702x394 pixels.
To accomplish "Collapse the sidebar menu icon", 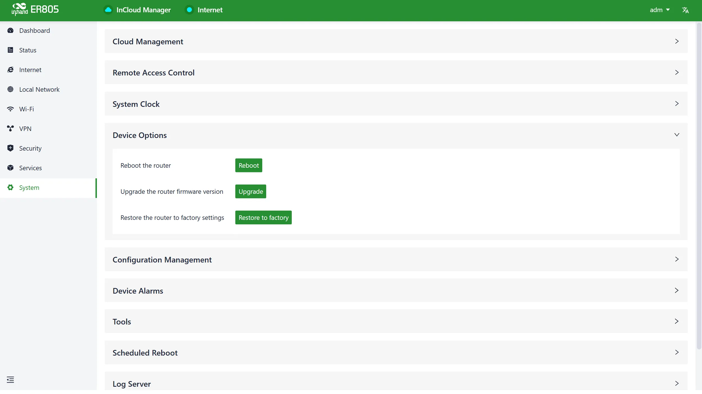I will coord(10,380).
